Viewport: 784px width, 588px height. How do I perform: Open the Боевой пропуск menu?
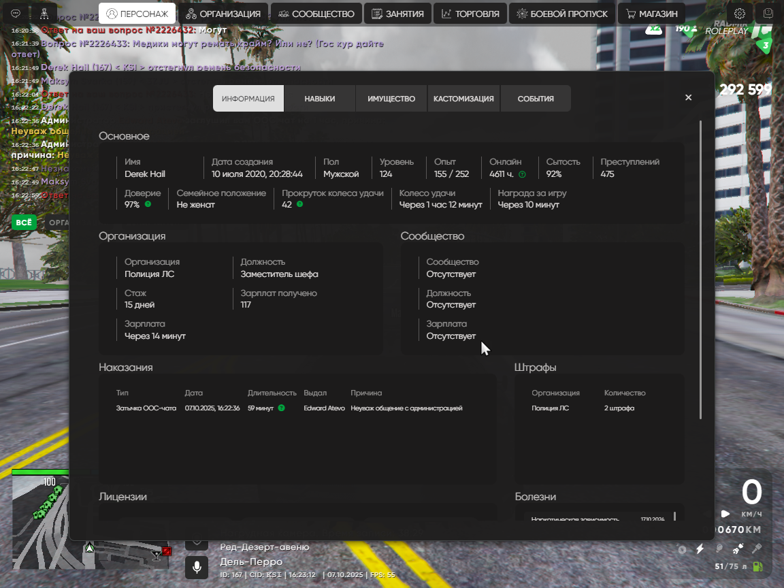[562, 14]
